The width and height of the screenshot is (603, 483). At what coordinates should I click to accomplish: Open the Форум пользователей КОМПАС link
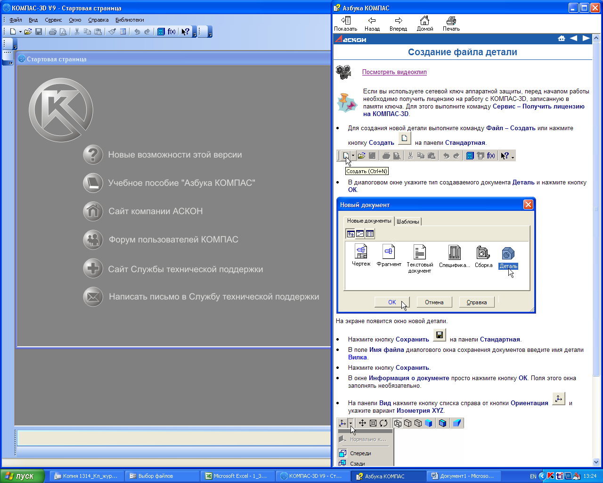pos(173,240)
